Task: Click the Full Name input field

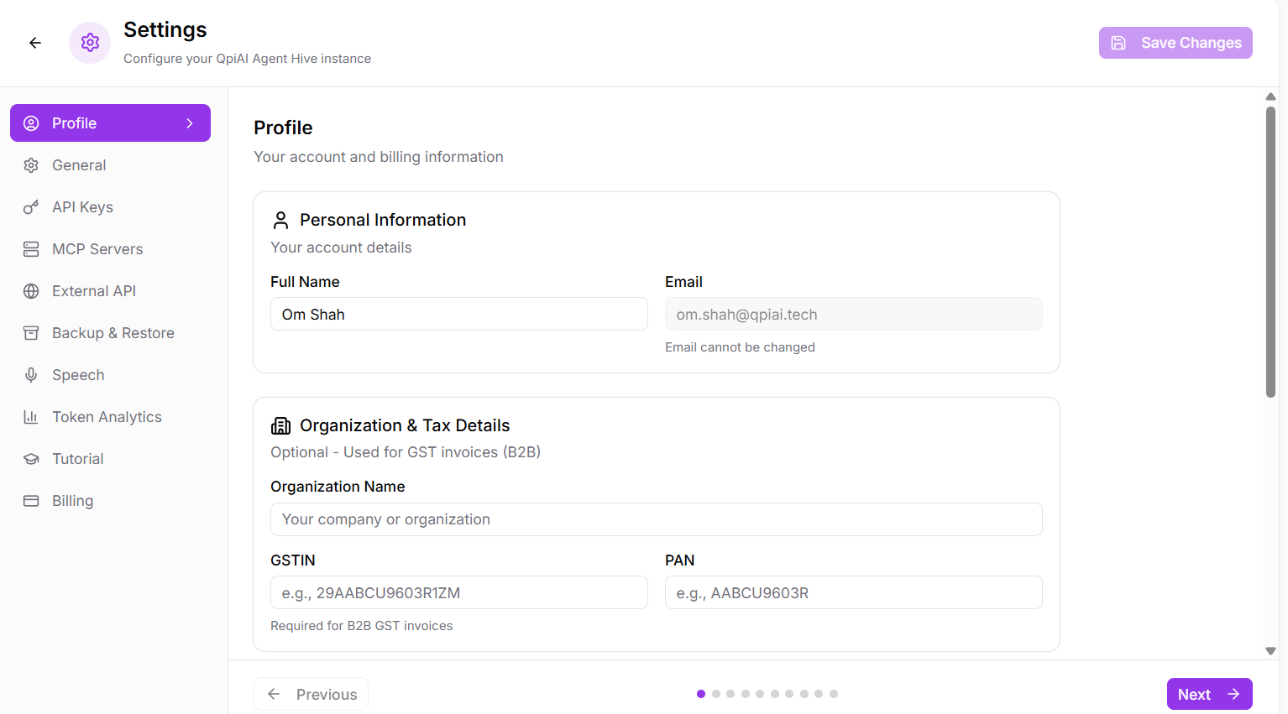Action: (458, 315)
